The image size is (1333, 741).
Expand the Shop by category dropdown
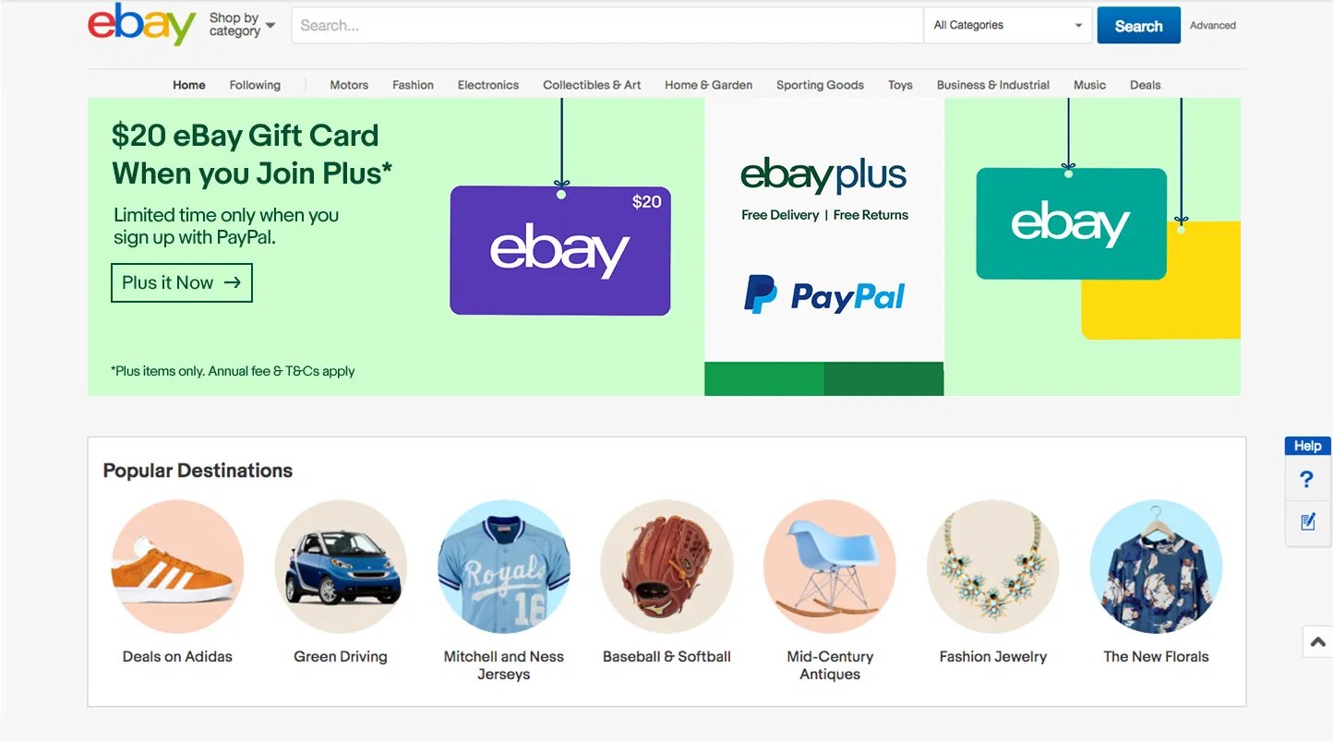click(x=242, y=25)
